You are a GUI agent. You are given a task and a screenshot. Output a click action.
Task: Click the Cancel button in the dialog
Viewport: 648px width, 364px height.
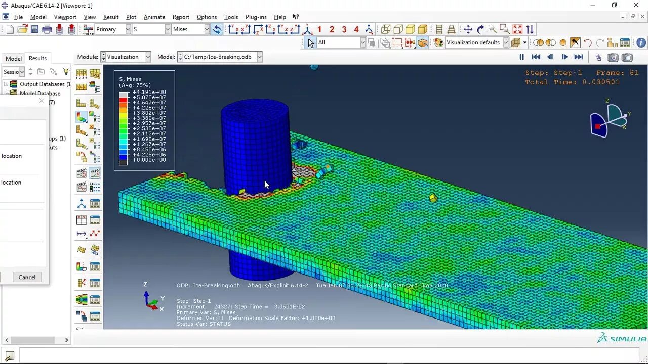pos(26,277)
